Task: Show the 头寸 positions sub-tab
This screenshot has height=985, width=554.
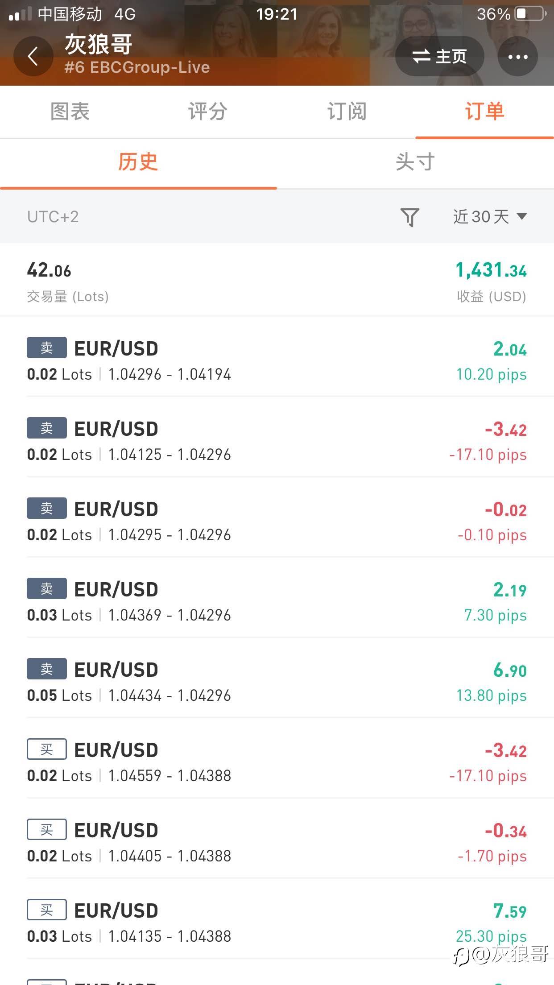Action: (415, 162)
